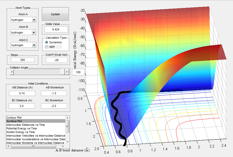Click the Collision Angle slider thumb
This screenshot has height=157, width=233.
(x=63, y=72)
